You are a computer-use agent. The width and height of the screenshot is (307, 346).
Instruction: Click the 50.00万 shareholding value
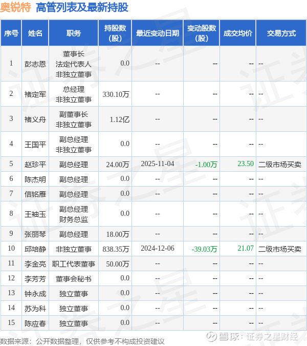(118, 264)
